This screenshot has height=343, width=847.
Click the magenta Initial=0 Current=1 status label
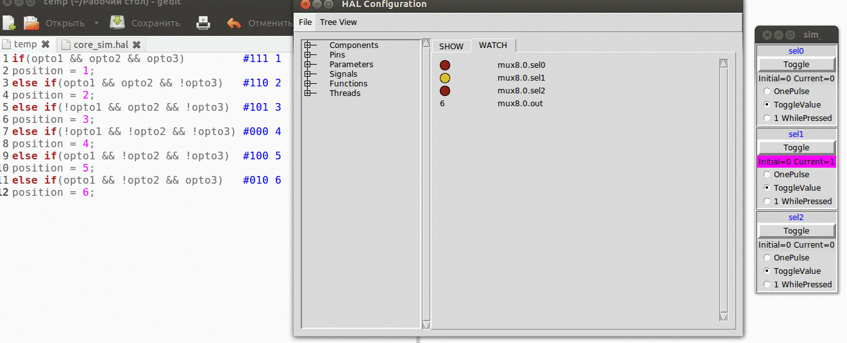pos(796,161)
